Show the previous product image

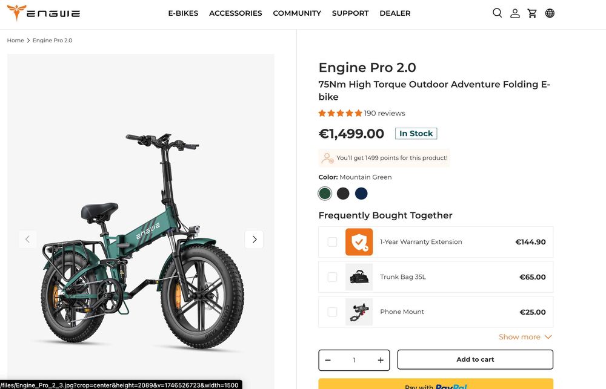(27, 239)
